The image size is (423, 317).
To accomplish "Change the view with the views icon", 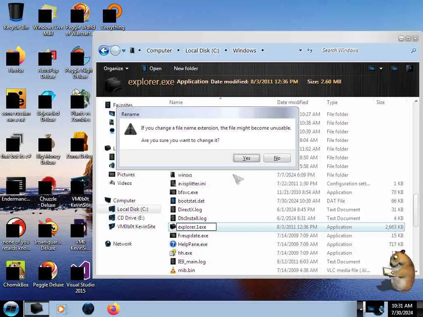I will click(372, 69).
